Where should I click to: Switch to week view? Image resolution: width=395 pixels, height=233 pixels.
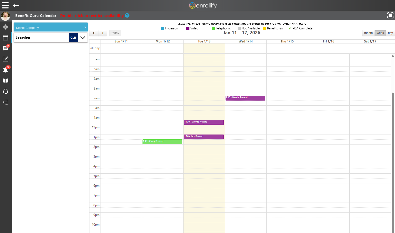point(380,33)
